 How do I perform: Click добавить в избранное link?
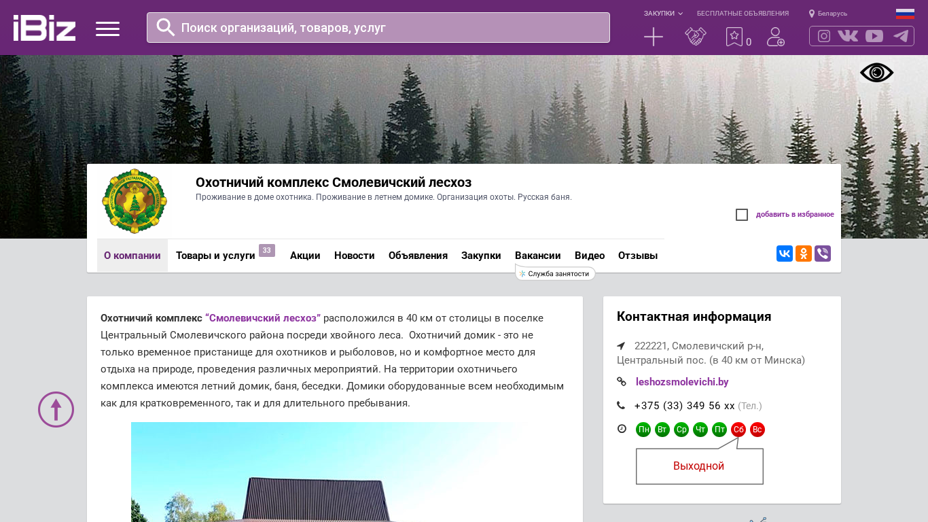pos(795,215)
